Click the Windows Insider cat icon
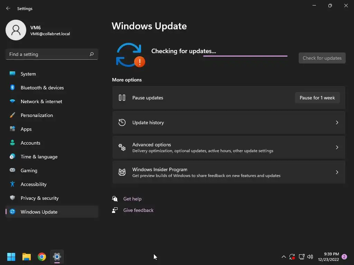The height and width of the screenshot is (265, 354). click(x=122, y=172)
